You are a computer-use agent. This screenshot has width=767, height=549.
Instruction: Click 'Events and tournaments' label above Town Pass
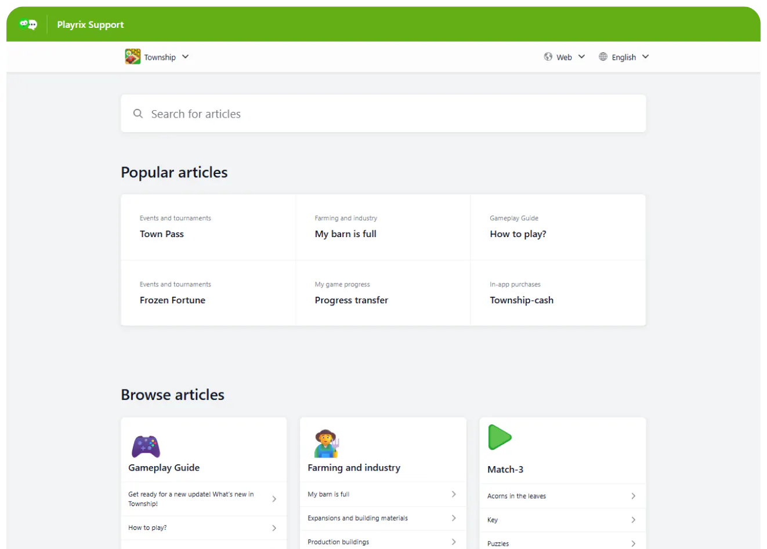175,218
